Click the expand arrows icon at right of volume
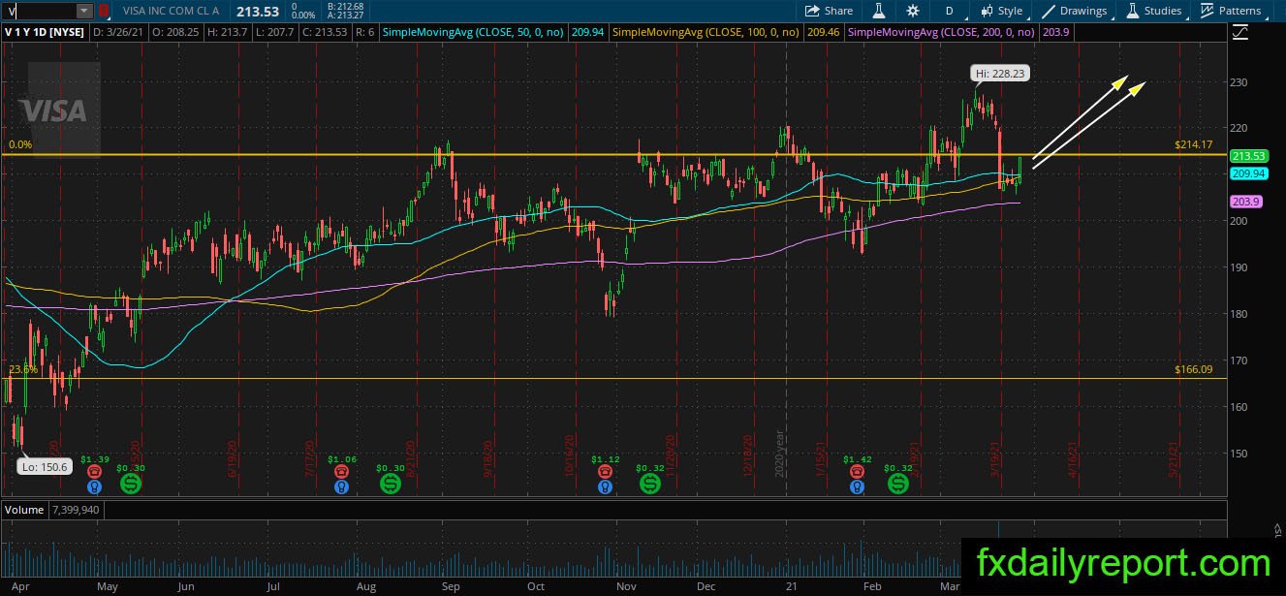The image size is (1286, 596). click(x=1276, y=528)
